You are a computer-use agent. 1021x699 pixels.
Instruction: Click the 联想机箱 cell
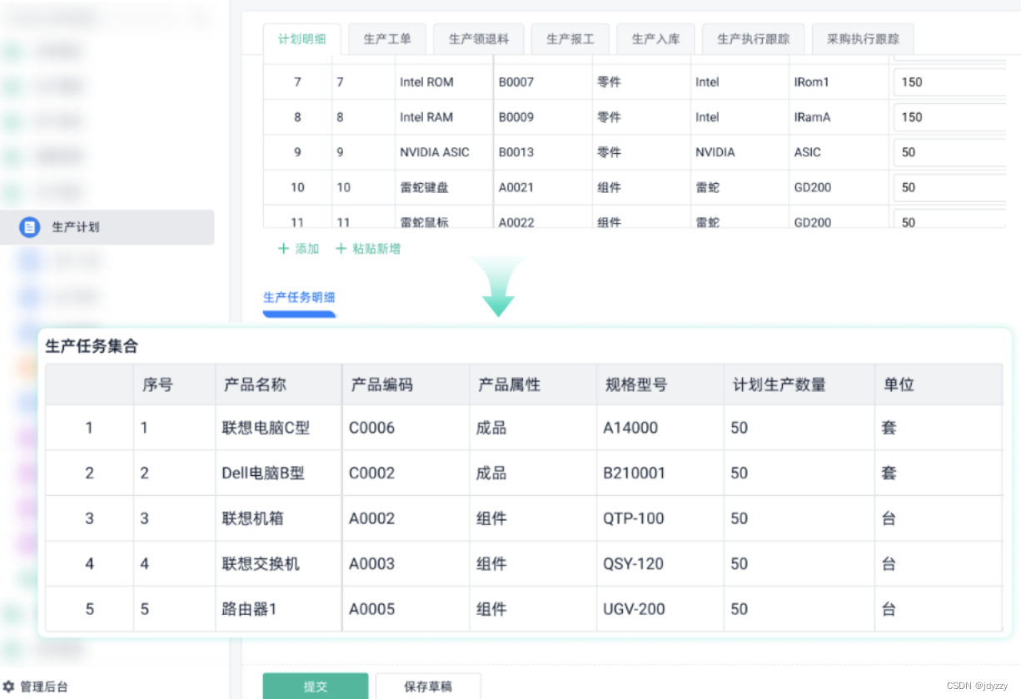tap(278, 518)
